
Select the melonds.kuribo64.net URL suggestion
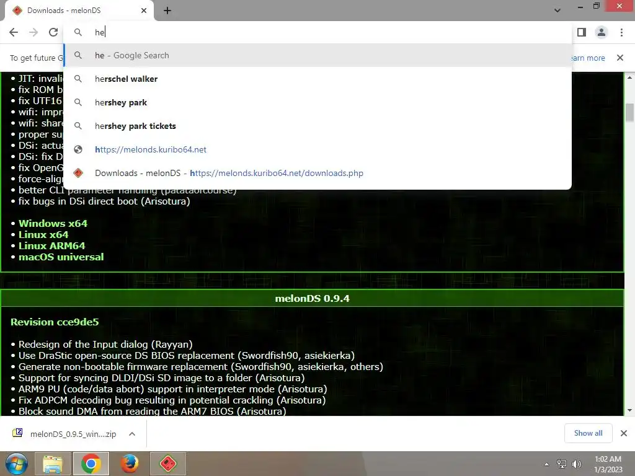(317, 149)
